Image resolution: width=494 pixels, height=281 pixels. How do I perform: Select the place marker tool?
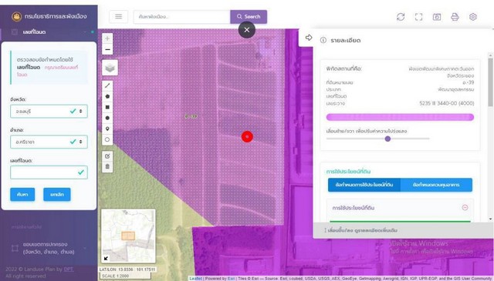click(107, 129)
